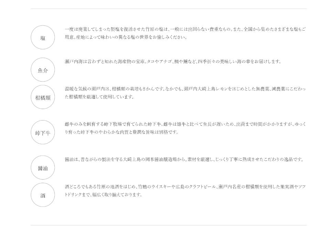This screenshot has width=327, height=245.
Task: Click the citrus text line ending 厳選して使用しています
Action: (x=99, y=97)
